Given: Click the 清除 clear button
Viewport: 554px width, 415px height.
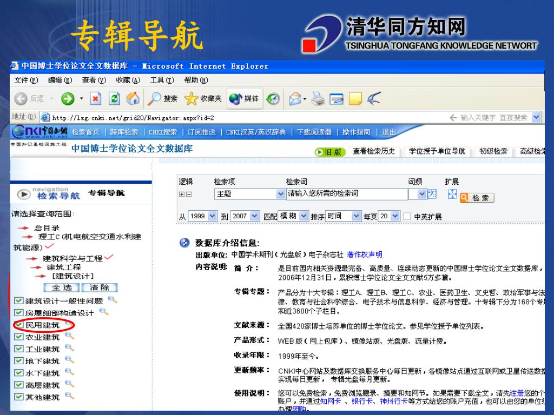Looking at the screenshot, I should 100,287.
